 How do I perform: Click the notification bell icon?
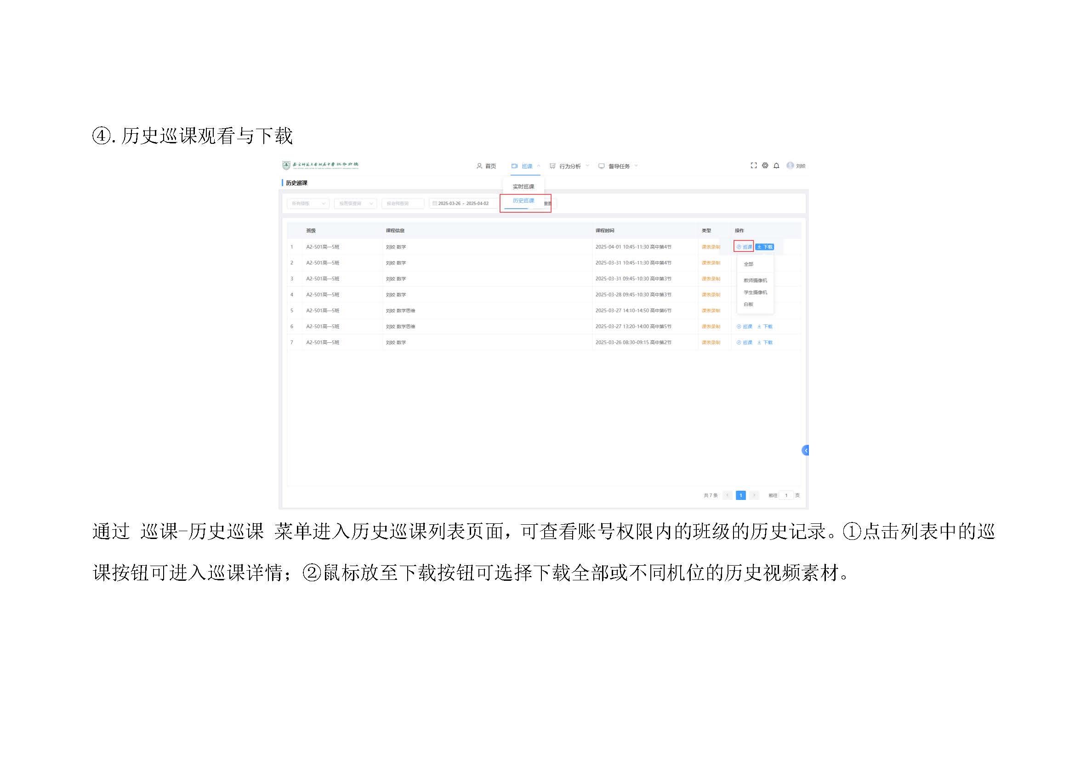(776, 166)
